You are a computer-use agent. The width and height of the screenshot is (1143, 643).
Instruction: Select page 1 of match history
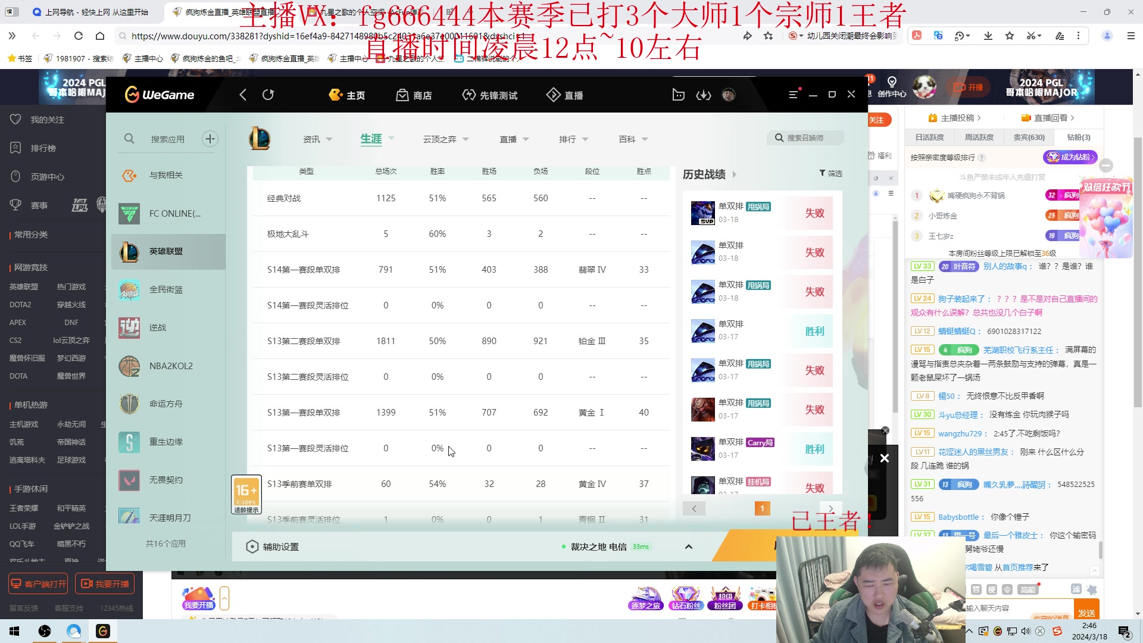click(x=763, y=508)
